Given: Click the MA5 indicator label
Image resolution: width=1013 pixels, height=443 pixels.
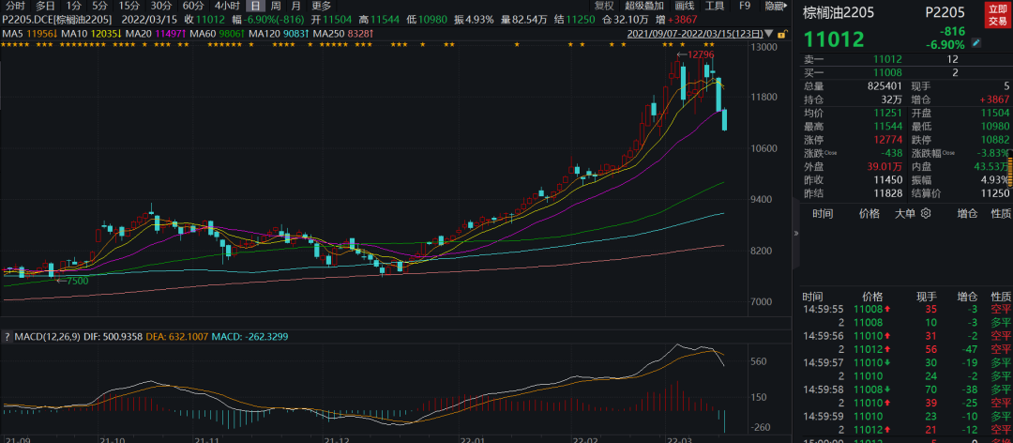Looking at the screenshot, I should point(12,33).
